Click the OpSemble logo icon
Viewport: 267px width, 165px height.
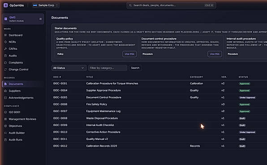[x=6, y=5]
